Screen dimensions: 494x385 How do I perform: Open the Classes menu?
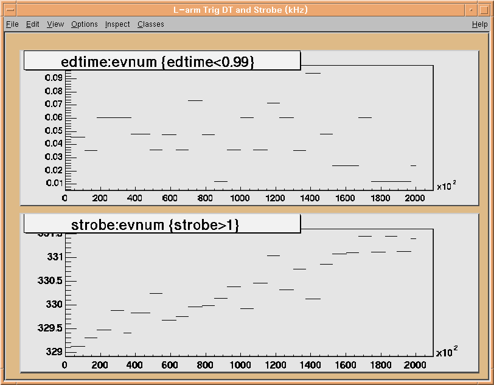pyautogui.click(x=150, y=24)
